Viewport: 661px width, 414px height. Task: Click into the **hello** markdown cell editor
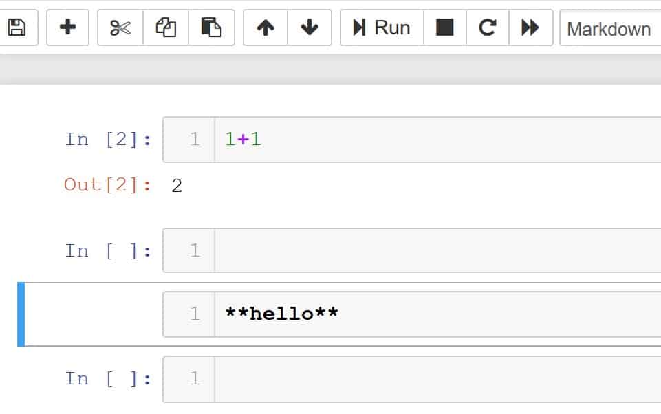(437, 314)
